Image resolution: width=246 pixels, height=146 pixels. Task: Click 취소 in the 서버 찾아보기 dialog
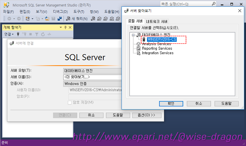(x=199, y=104)
